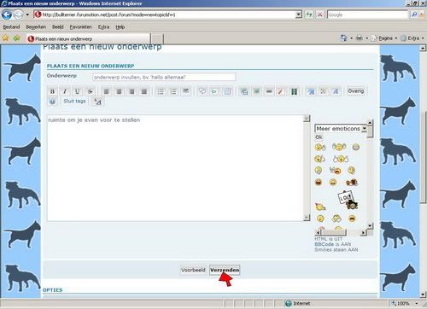This screenshot has height=309, width=427.
Task: Click the Onderwerp subject input field
Action: coord(164,77)
